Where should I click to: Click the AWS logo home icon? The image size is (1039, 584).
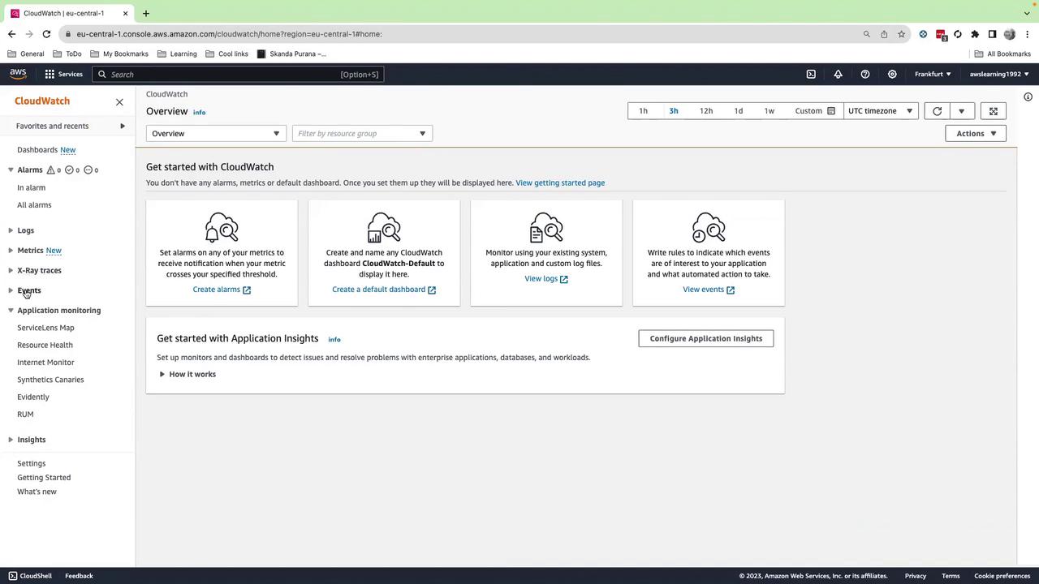click(x=18, y=74)
